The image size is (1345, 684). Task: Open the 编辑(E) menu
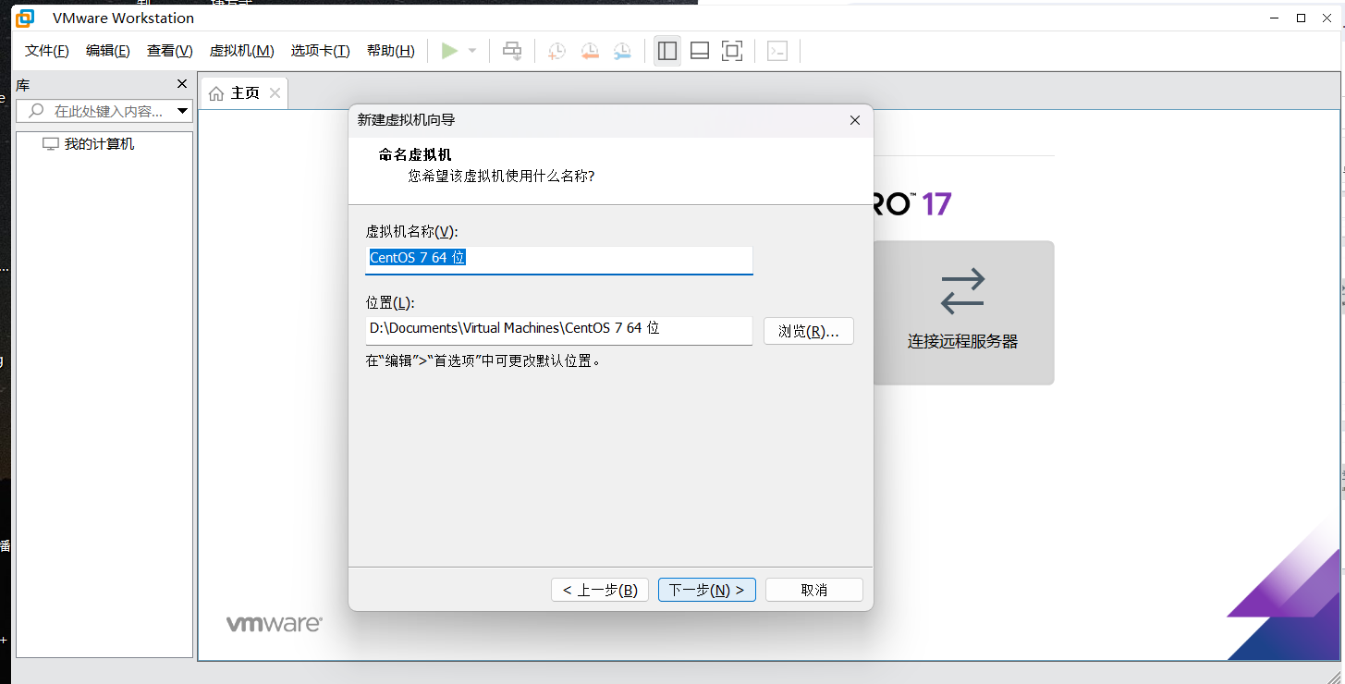point(108,51)
